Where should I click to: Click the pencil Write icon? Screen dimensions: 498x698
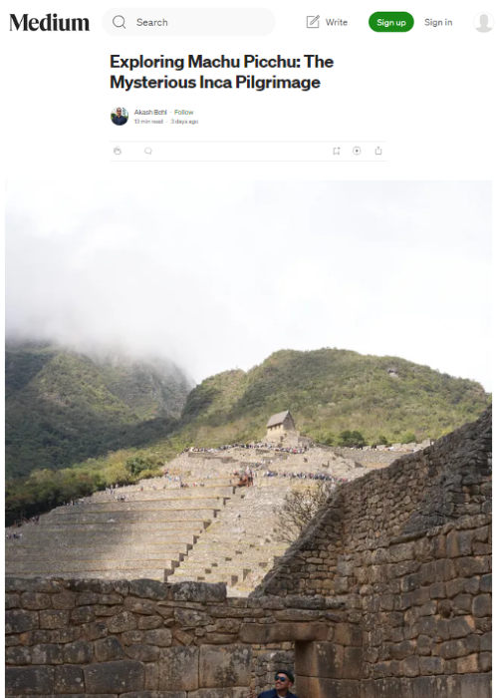[x=313, y=22]
